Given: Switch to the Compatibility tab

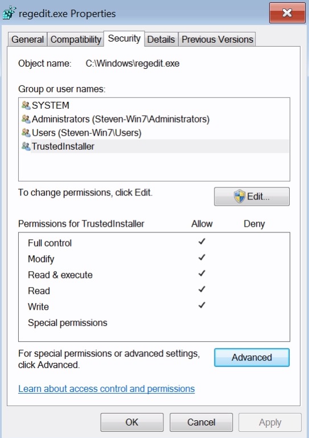Looking at the screenshot, I should (x=76, y=39).
